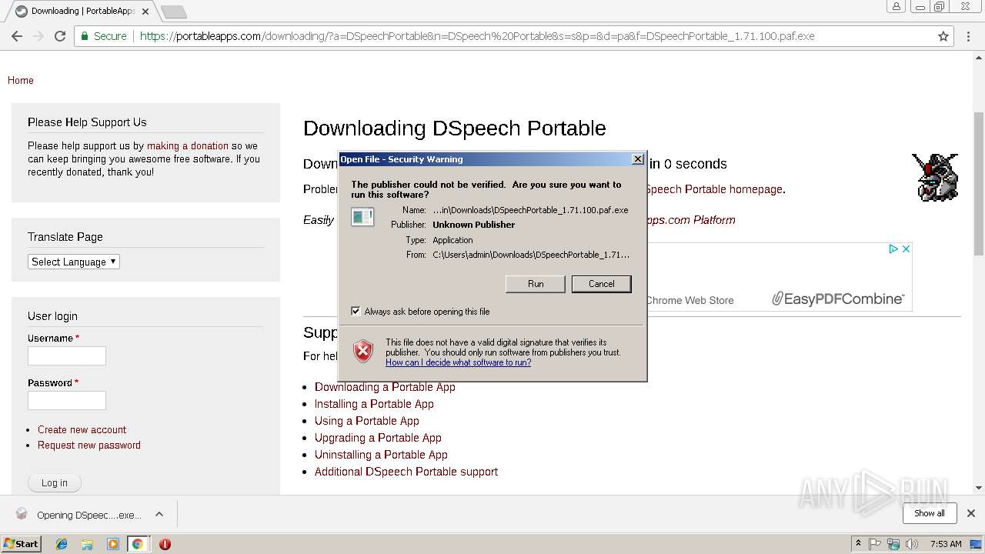The image size is (985, 554).
Task: Open the AdChoices ad info icon
Action: [x=894, y=249]
